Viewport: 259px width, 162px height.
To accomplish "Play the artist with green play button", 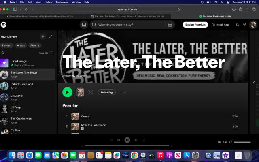I will pos(68,92).
